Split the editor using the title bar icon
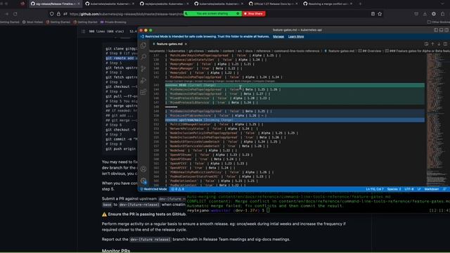This screenshot has height=253, width=450. pyautogui.click(x=445, y=44)
